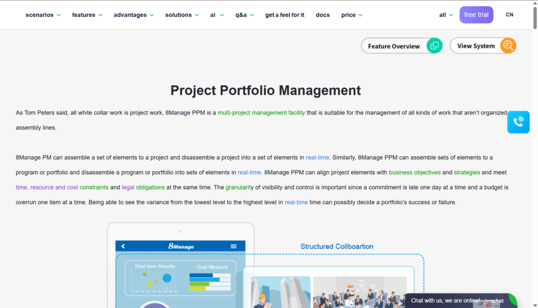Click the free trial button
The height and width of the screenshot is (308, 538).
(x=476, y=15)
